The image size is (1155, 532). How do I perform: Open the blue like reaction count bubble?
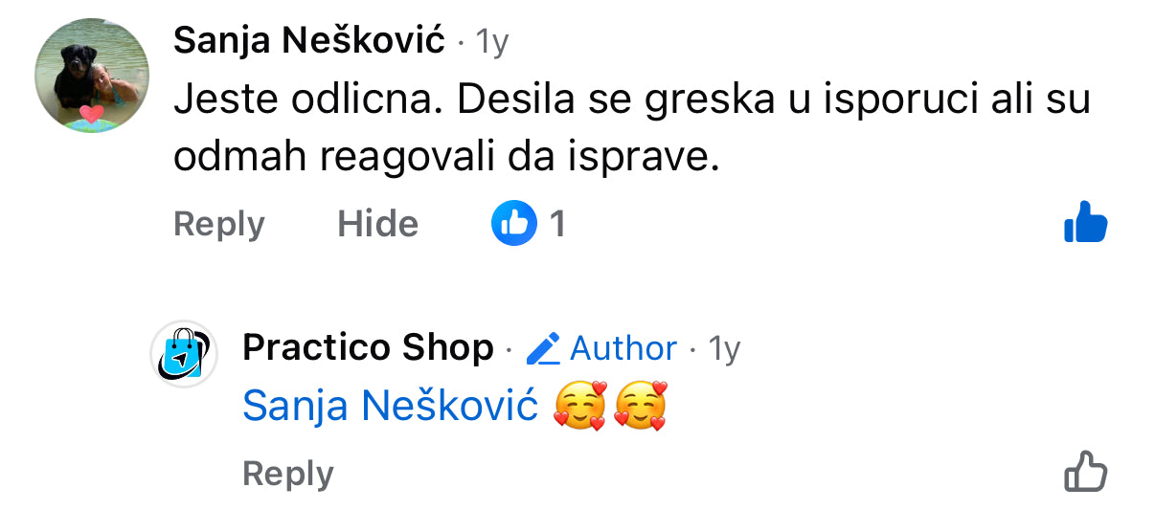click(513, 224)
